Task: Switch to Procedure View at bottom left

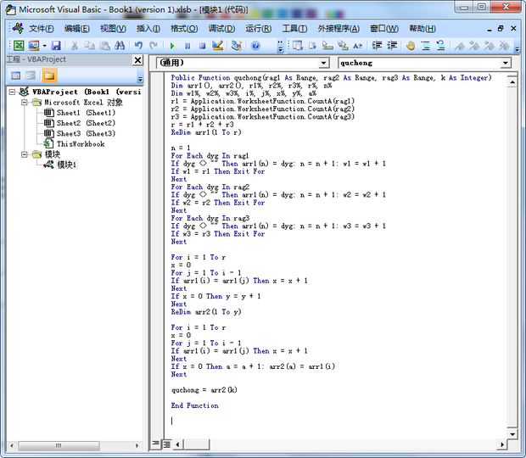Action: (156, 444)
